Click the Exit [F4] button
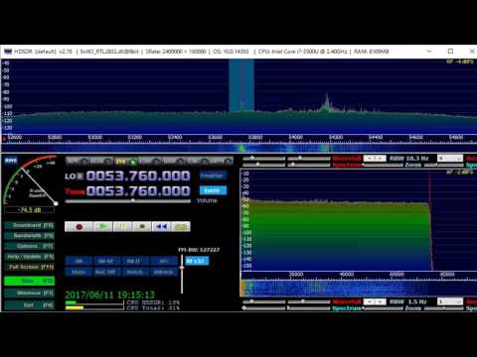 click(30, 305)
